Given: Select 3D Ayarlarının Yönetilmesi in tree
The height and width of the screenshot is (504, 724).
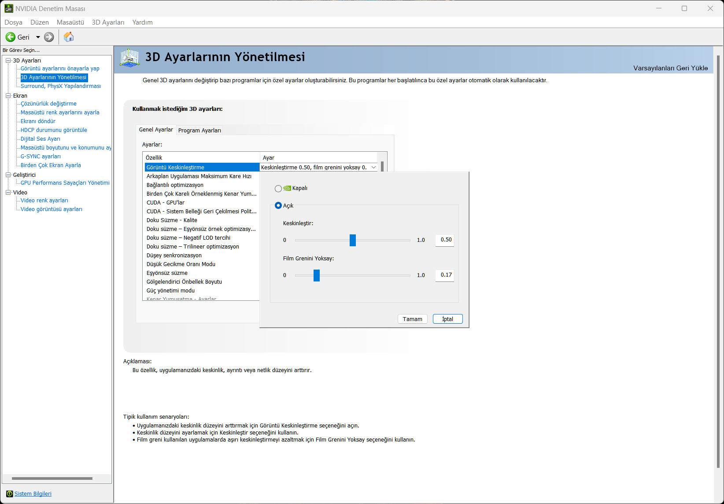Looking at the screenshot, I should [x=54, y=77].
